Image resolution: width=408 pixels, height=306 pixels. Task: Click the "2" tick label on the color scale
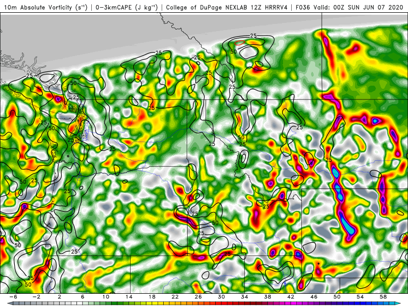coord(60,297)
